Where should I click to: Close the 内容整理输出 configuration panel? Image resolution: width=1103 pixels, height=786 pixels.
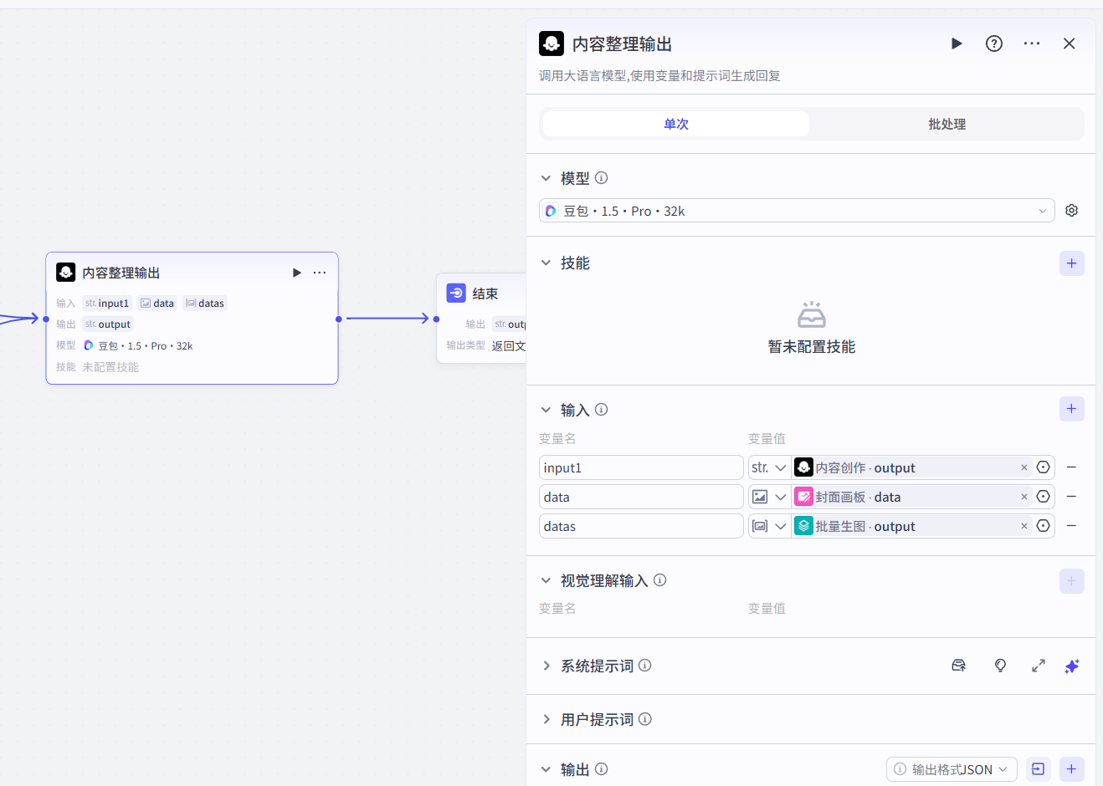pyautogui.click(x=1070, y=43)
